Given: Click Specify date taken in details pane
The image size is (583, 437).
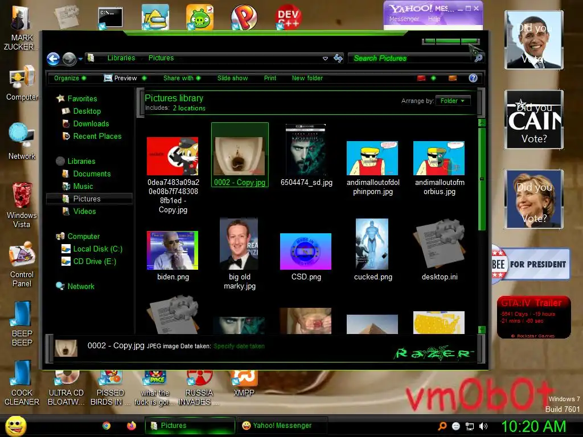Looking at the screenshot, I should [239, 347].
